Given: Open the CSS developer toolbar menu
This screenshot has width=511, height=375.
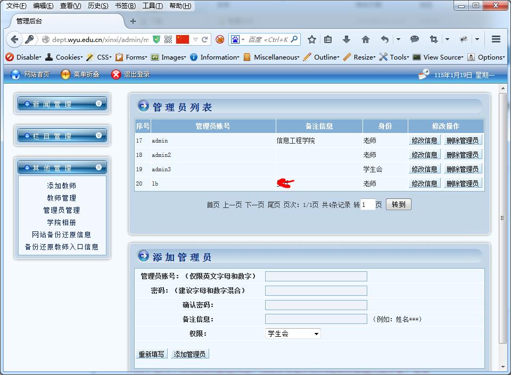Looking at the screenshot, I should pyautogui.click(x=99, y=57).
